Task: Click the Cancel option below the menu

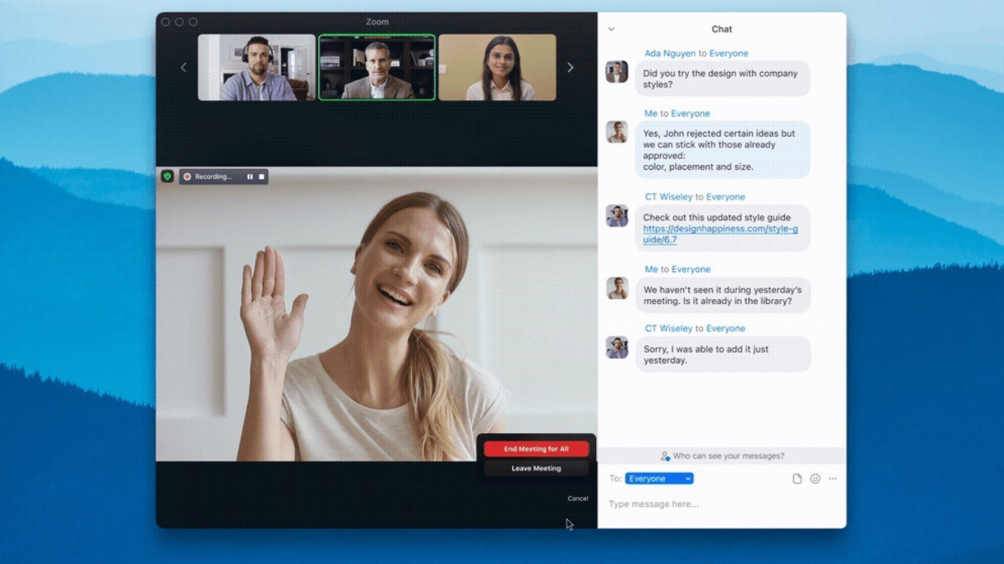Action: click(577, 498)
